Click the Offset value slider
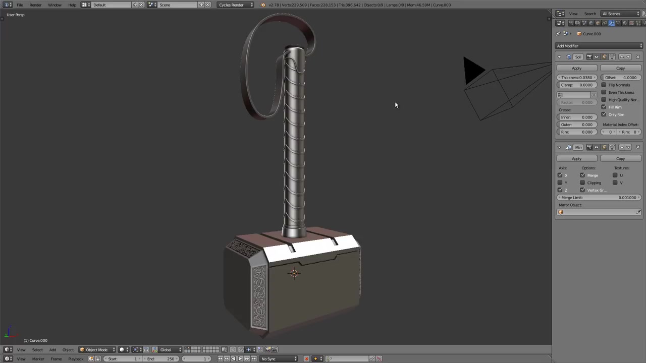Viewport: 646px width, 363px height. coord(621,78)
